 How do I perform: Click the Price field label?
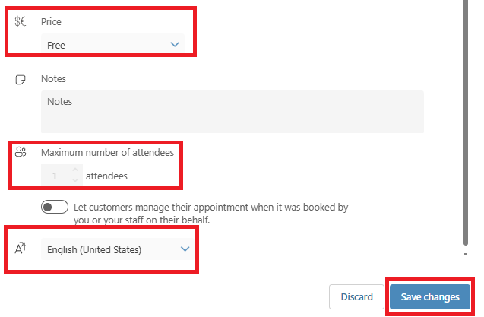point(51,22)
